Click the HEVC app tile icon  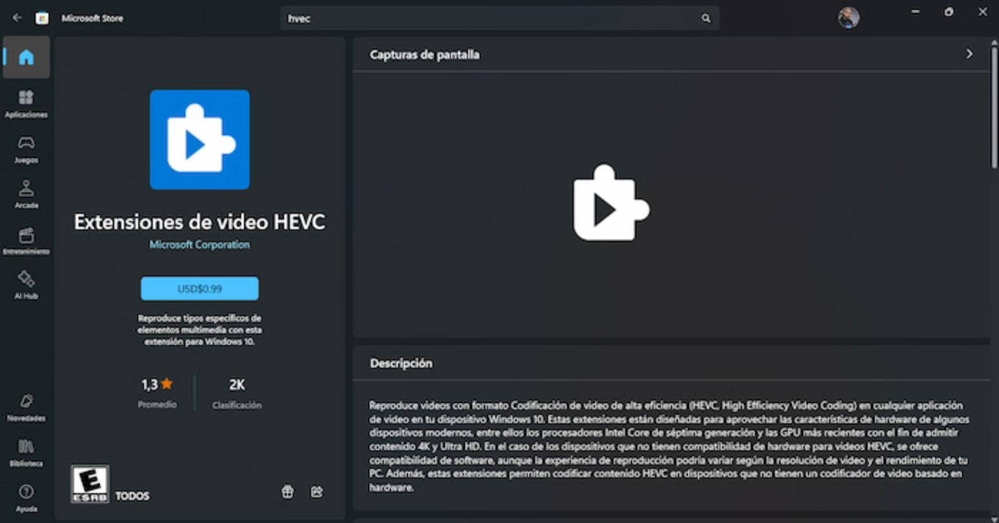click(200, 139)
